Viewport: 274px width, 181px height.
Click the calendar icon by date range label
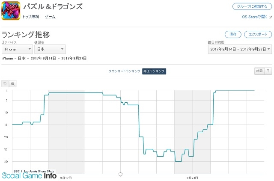click(209, 42)
